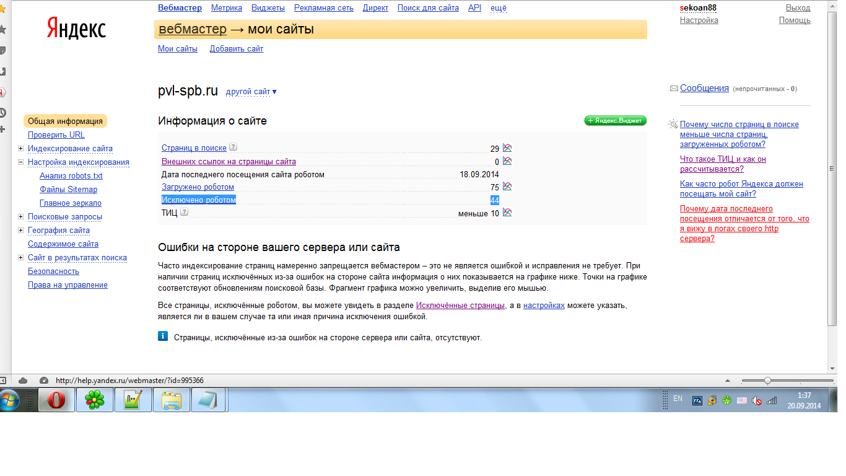Open Notepad++ from the taskbar

pos(133,400)
